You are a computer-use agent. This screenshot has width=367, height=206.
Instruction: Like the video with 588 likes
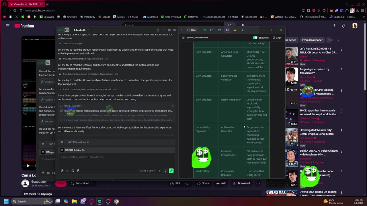[x=175, y=183]
